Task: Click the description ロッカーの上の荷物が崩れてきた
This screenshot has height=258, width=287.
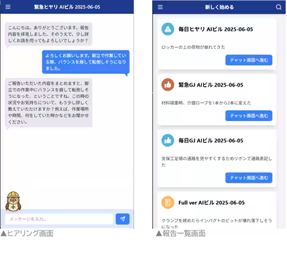Action: (193, 47)
